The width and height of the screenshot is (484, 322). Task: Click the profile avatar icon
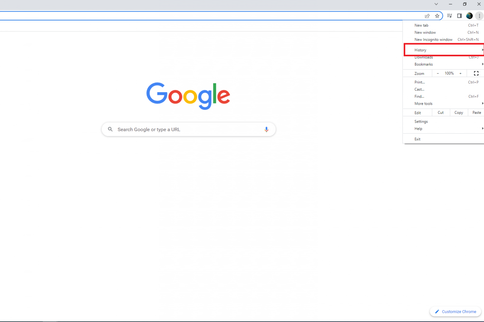coord(469,16)
